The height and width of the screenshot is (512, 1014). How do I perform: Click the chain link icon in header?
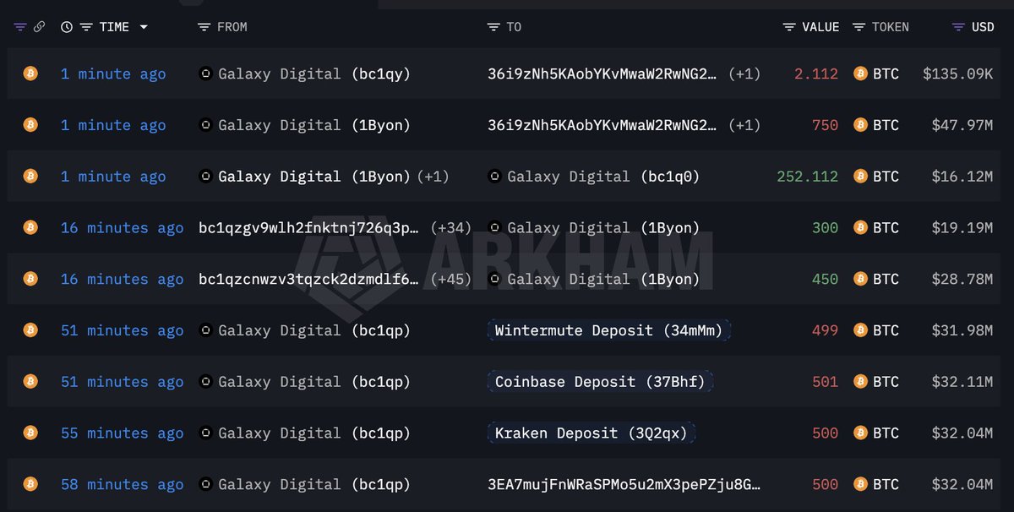[x=39, y=27]
